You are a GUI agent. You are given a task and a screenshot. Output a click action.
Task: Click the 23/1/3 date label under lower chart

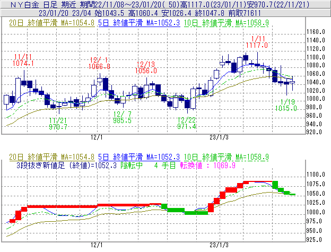pyautogui.click(x=219, y=245)
